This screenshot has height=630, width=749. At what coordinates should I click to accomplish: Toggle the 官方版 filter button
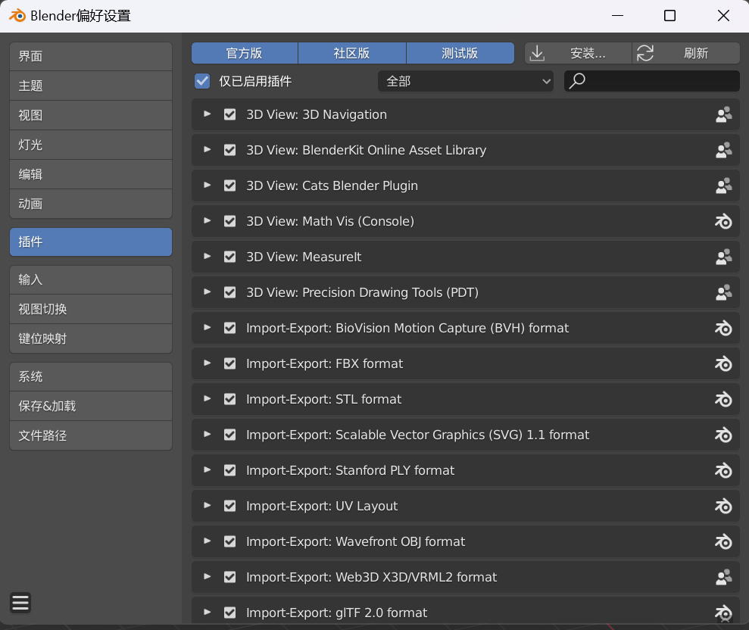point(245,53)
